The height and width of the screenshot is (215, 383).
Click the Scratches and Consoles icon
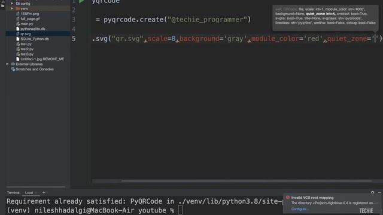point(13,69)
